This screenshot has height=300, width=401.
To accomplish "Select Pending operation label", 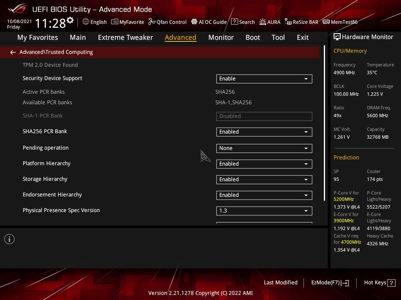I will 45,148.
